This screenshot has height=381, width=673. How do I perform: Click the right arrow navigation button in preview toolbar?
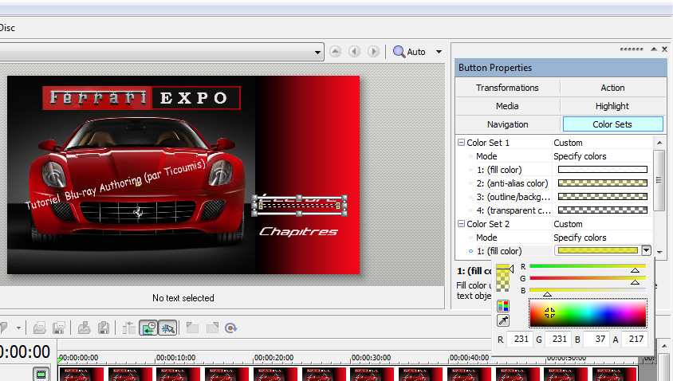[373, 52]
